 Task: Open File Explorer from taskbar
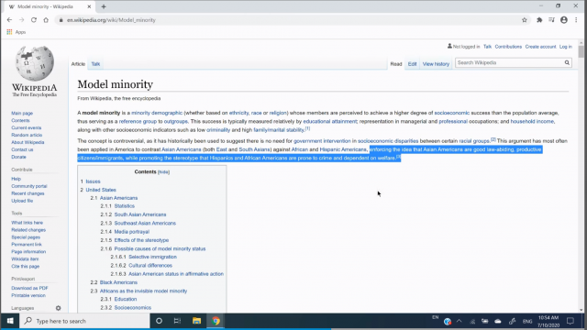pyautogui.click(x=196, y=321)
